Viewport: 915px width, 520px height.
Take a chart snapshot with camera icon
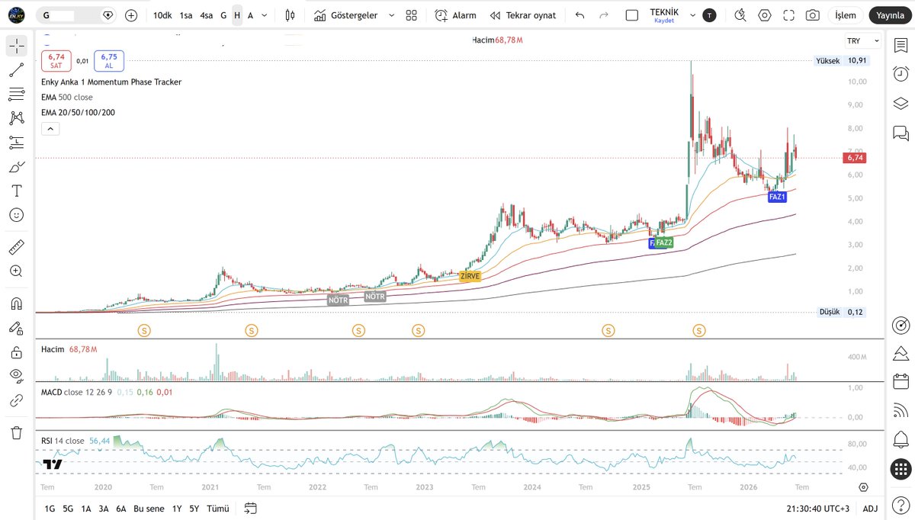pos(813,15)
